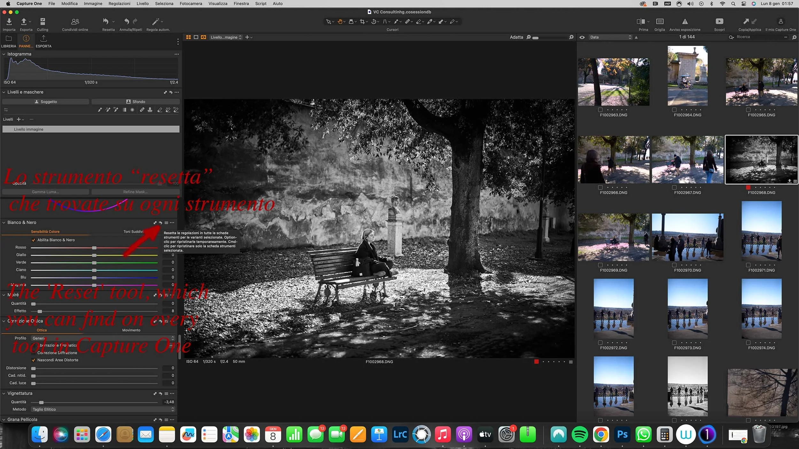Click the Importa icon in toolbar
The height and width of the screenshot is (449, 799).
[x=9, y=22]
